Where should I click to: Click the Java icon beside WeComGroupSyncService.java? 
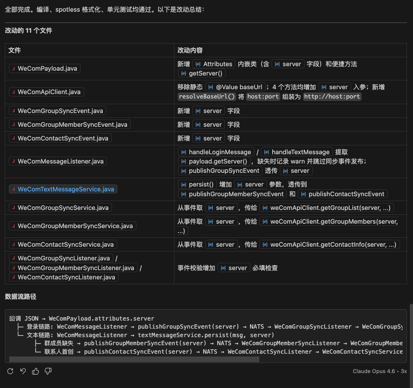point(13,208)
